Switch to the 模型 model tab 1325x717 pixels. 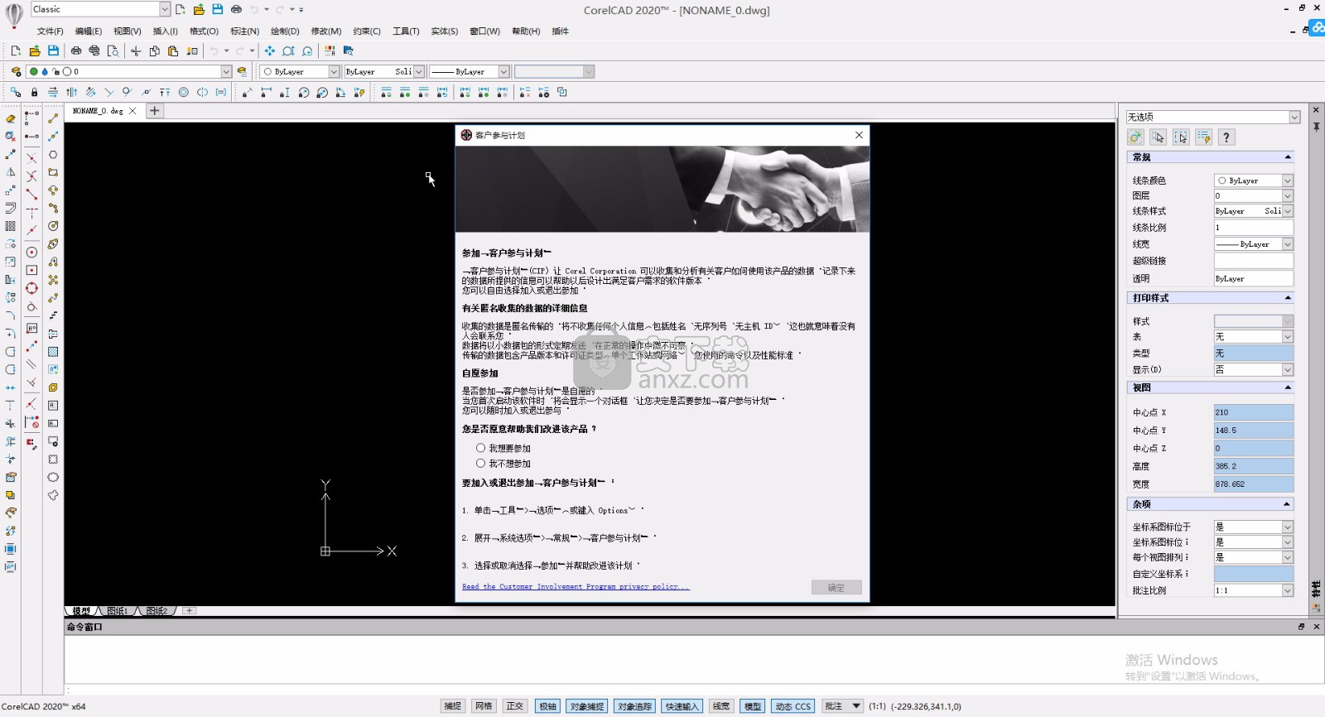pyautogui.click(x=81, y=611)
